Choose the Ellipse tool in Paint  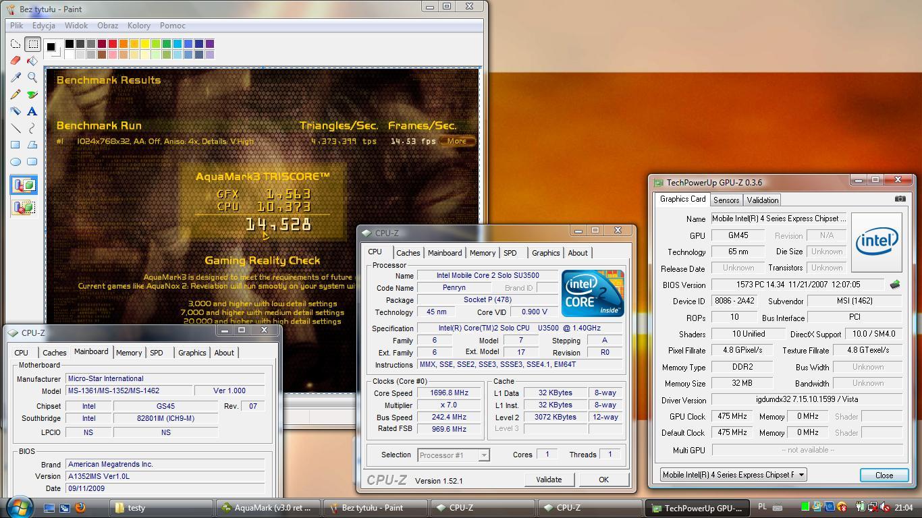tap(16, 162)
